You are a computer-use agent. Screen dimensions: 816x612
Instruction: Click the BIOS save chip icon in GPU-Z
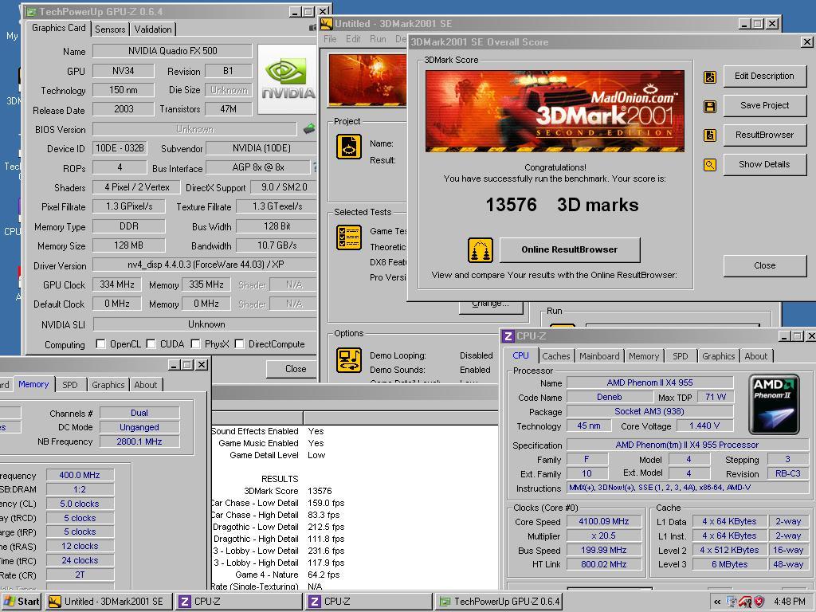coord(309,128)
